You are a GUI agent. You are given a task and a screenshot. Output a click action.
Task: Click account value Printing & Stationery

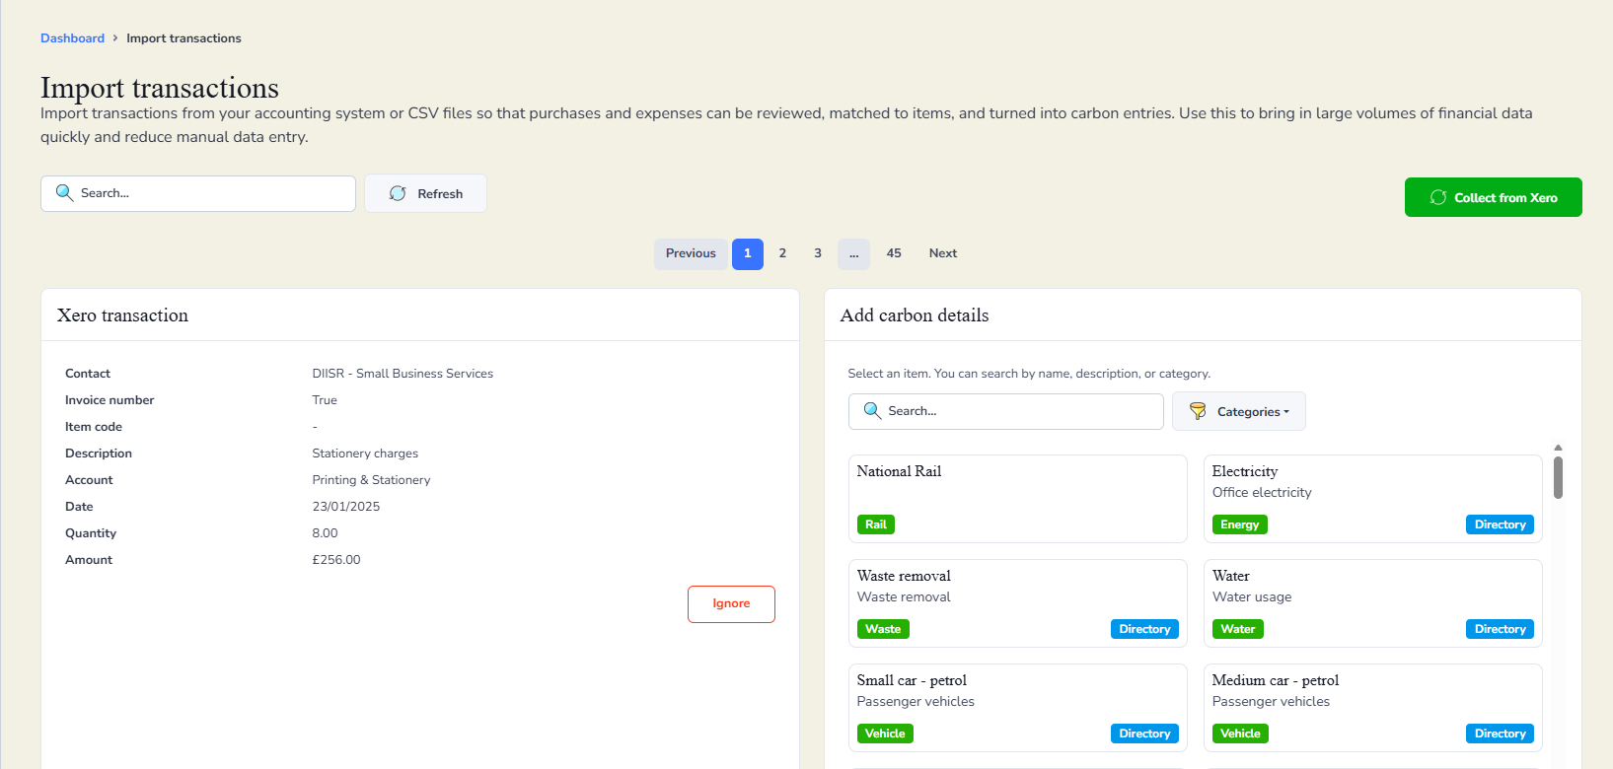pyautogui.click(x=371, y=480)
